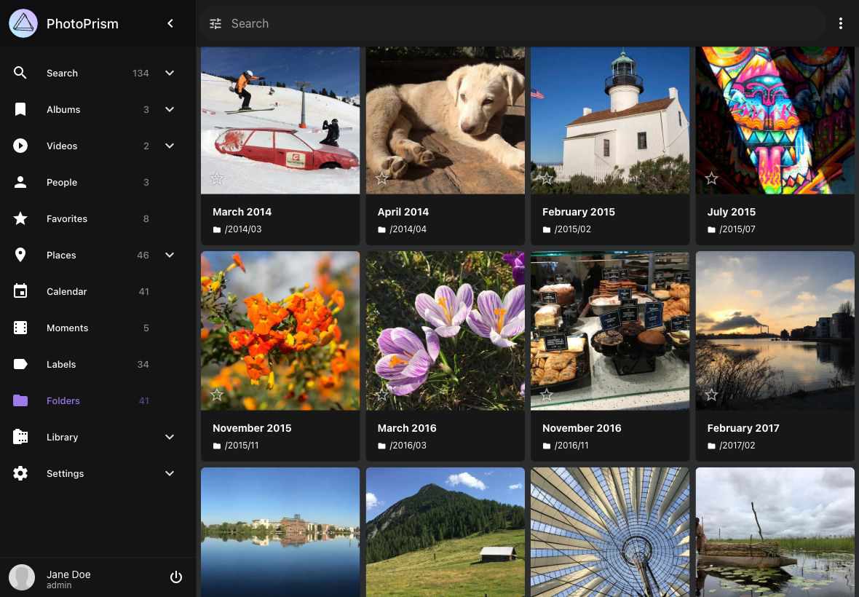Open the February 2015 folder title
Screen dimensions: 859x597
579,212
